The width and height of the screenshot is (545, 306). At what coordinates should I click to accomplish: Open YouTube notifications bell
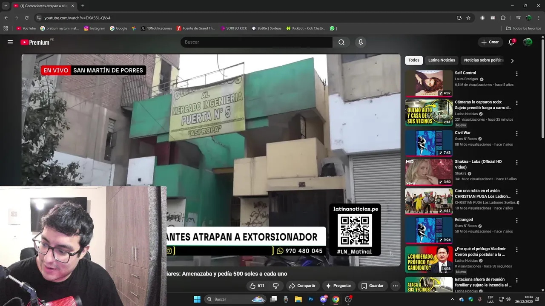511,42
